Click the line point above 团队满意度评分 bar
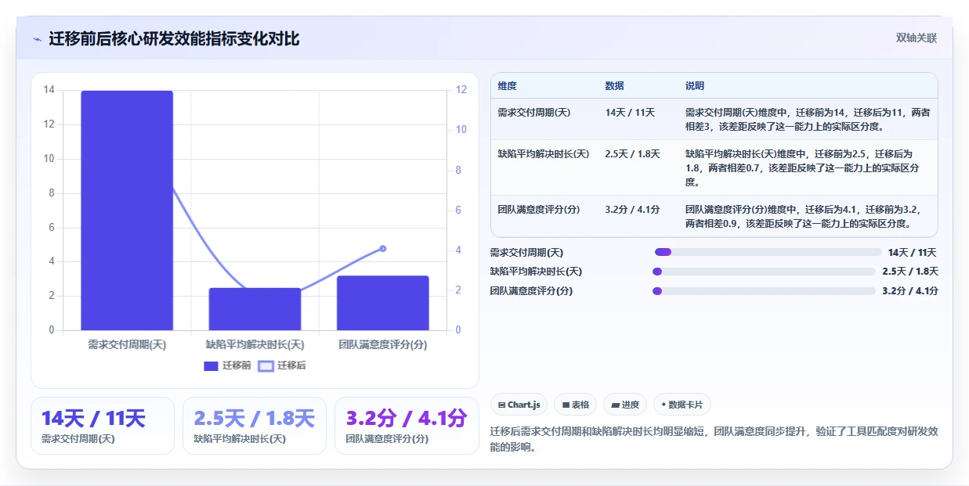 coord(383,248)
